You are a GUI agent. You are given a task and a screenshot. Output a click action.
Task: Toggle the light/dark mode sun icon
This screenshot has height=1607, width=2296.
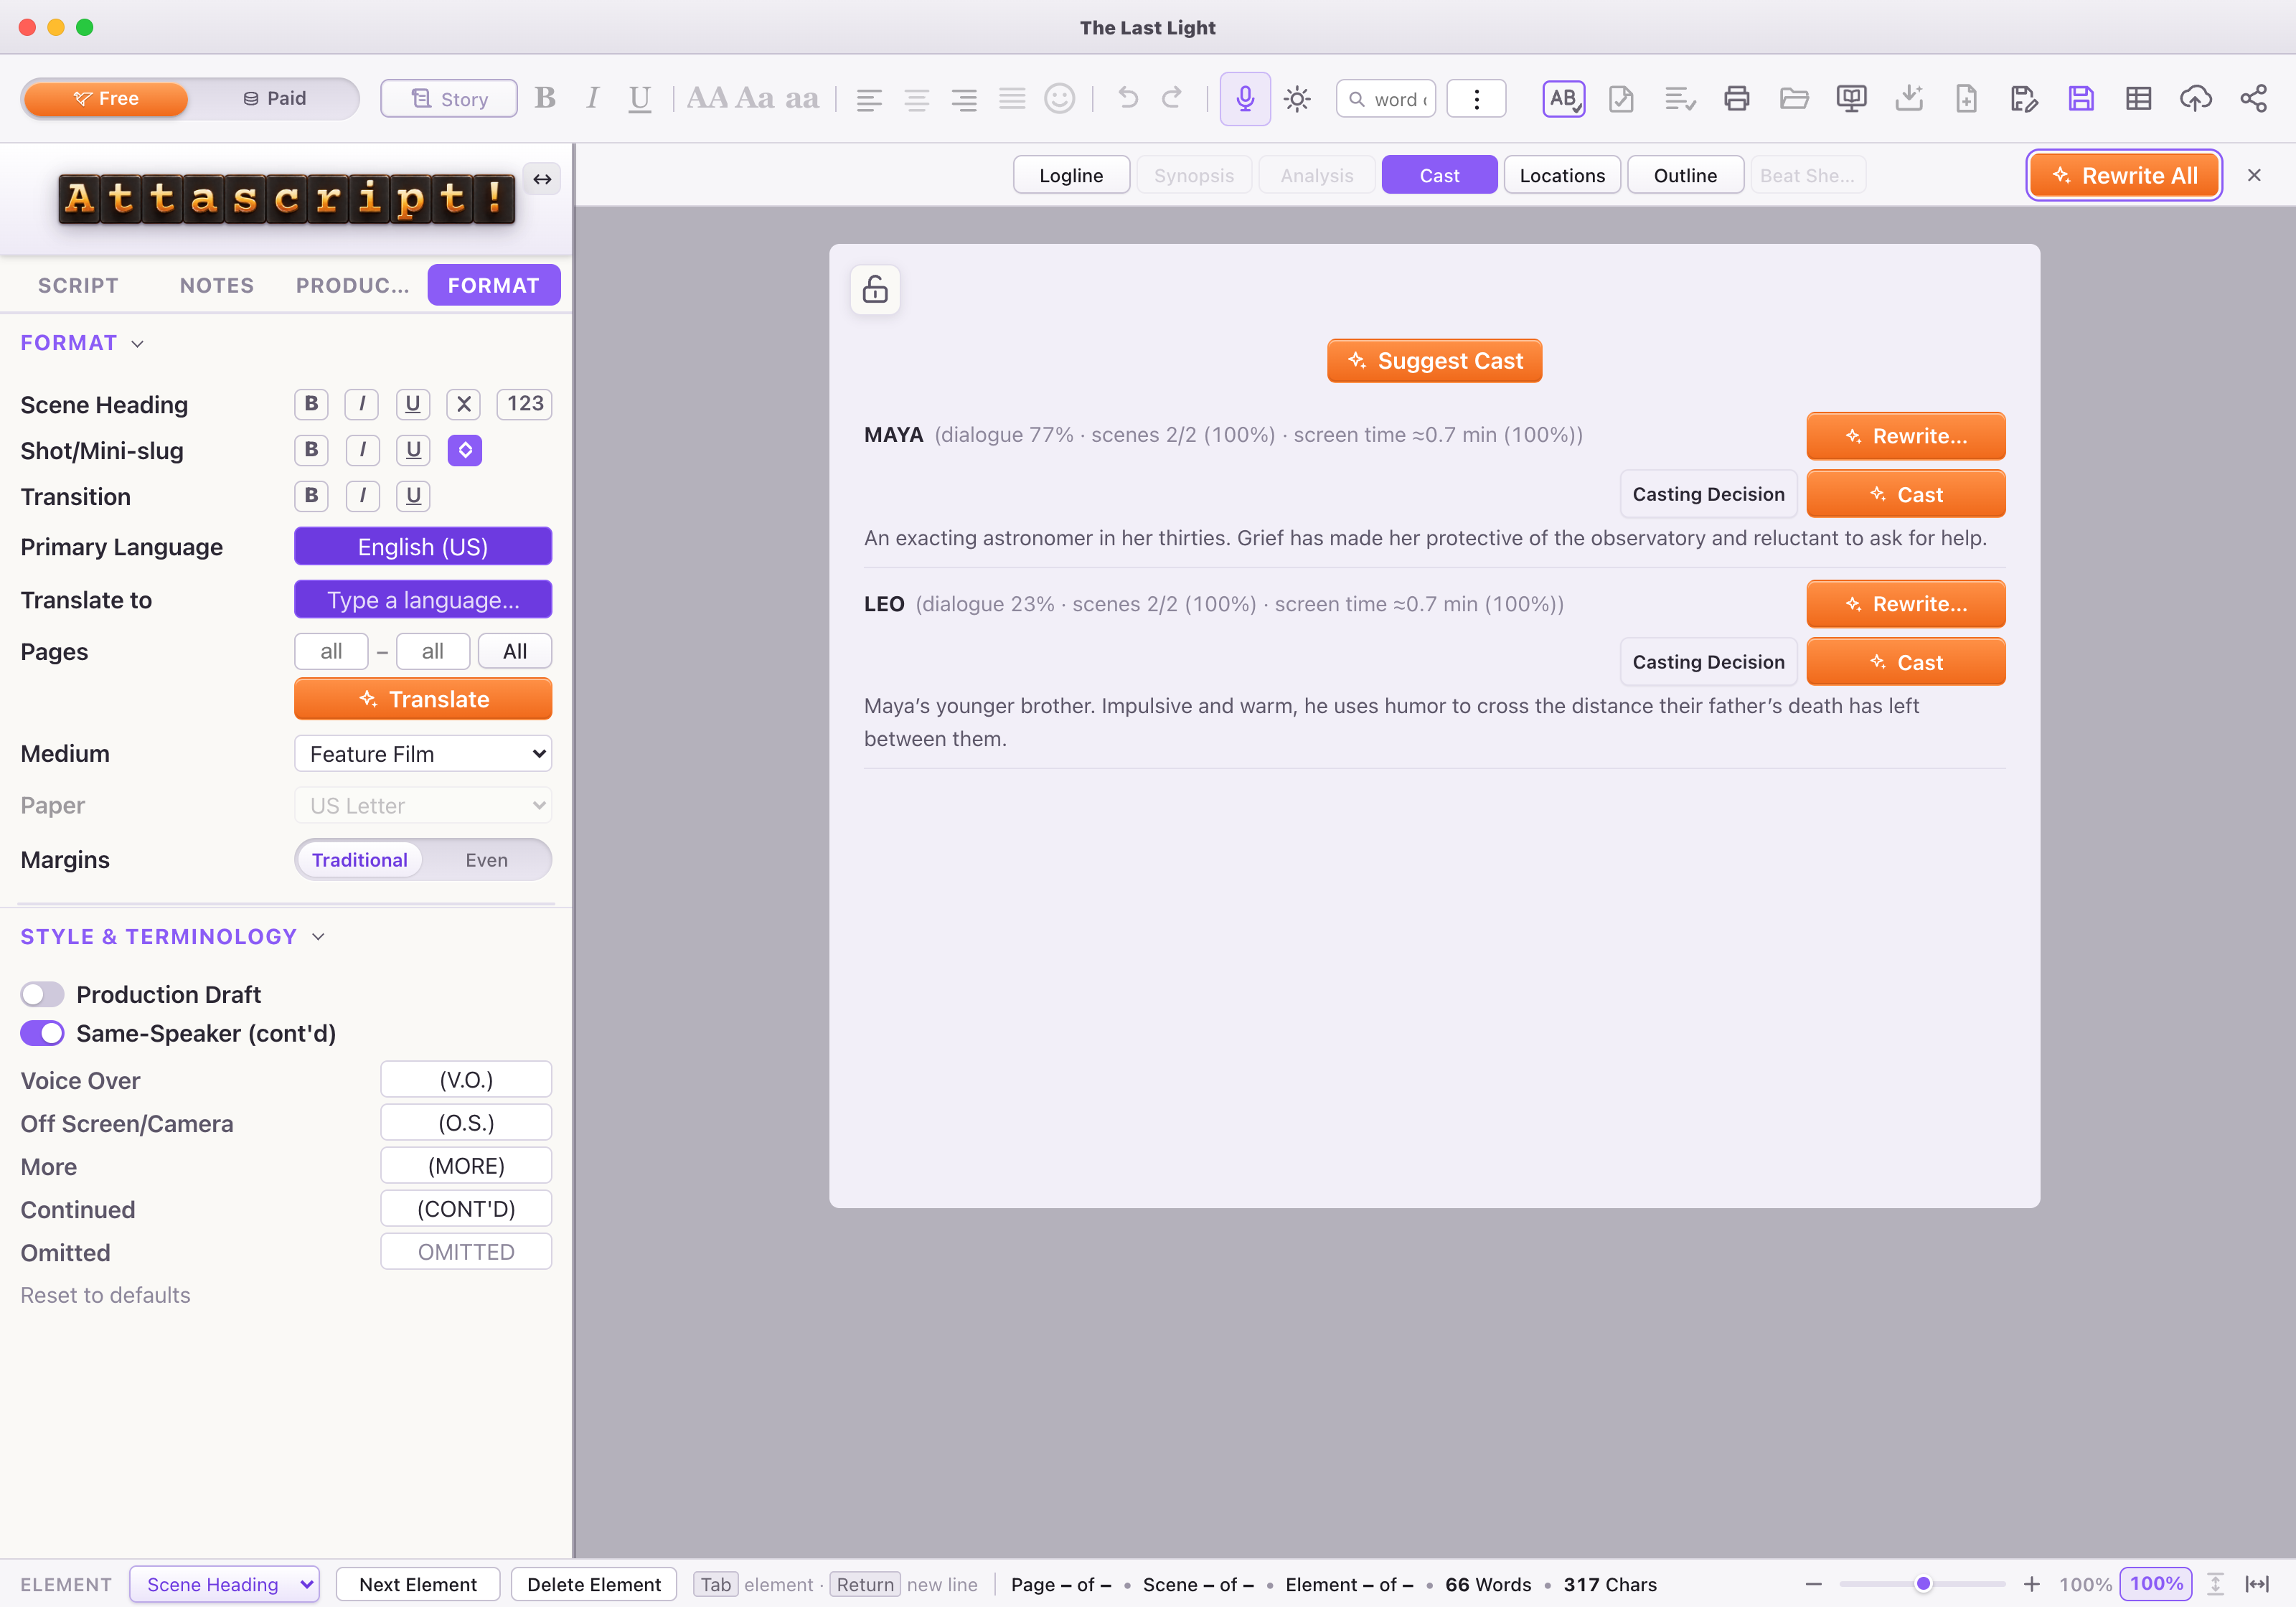click(1297, 98)
